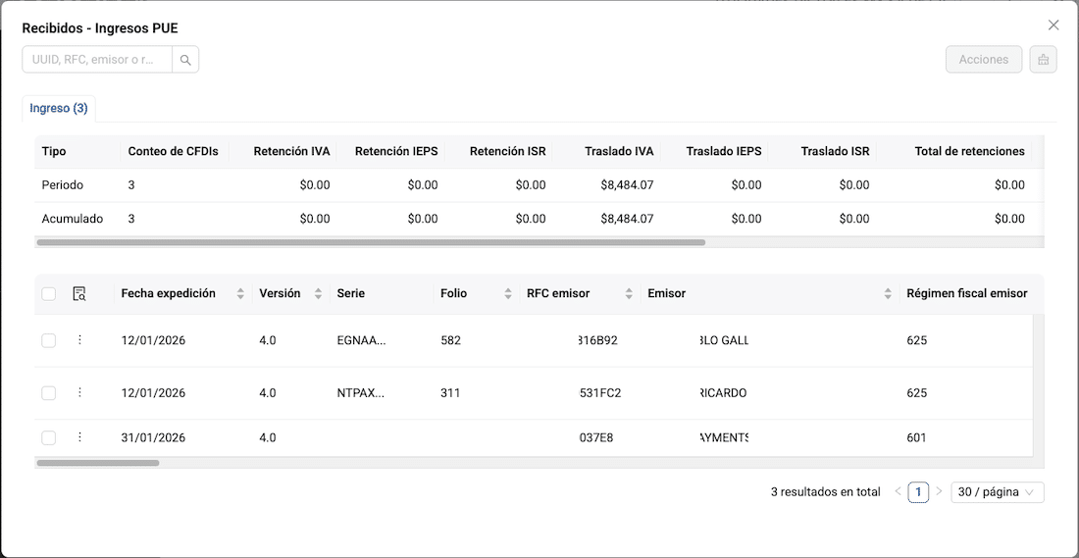Sort by RFC emisor arrows
The image size is (1079, 558).
pos(628,294)
